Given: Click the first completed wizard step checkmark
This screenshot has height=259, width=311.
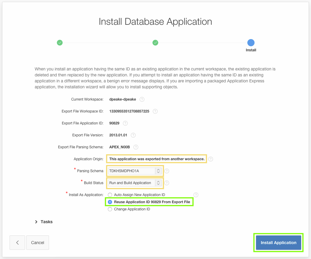Looking at the screenshot, I should tap(60, 43).
